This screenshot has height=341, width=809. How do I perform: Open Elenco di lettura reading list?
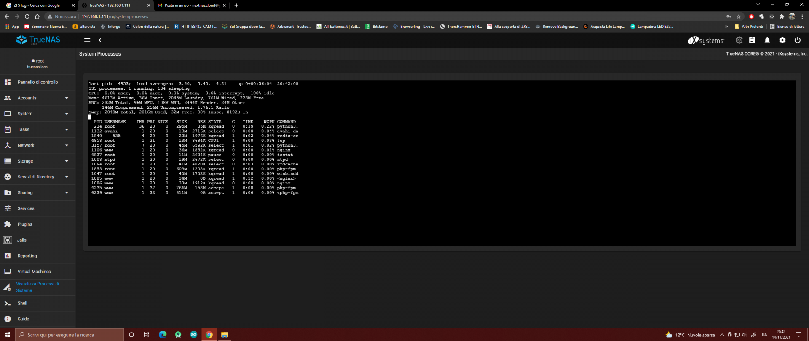click(787, 27)
